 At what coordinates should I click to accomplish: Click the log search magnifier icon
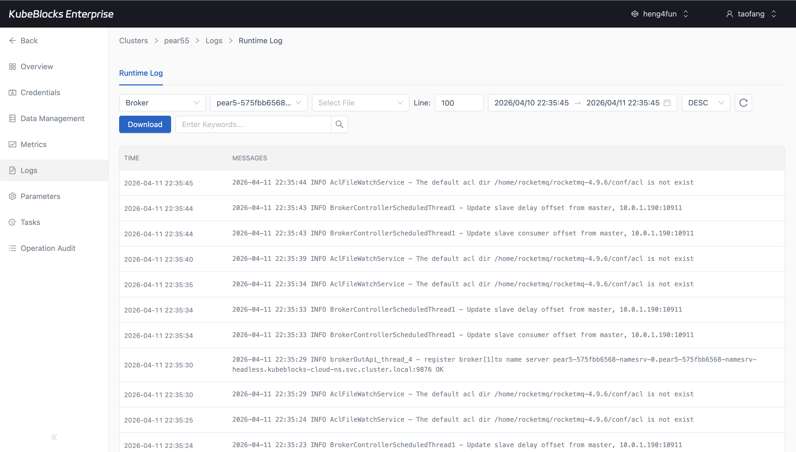tap(340, 124)
